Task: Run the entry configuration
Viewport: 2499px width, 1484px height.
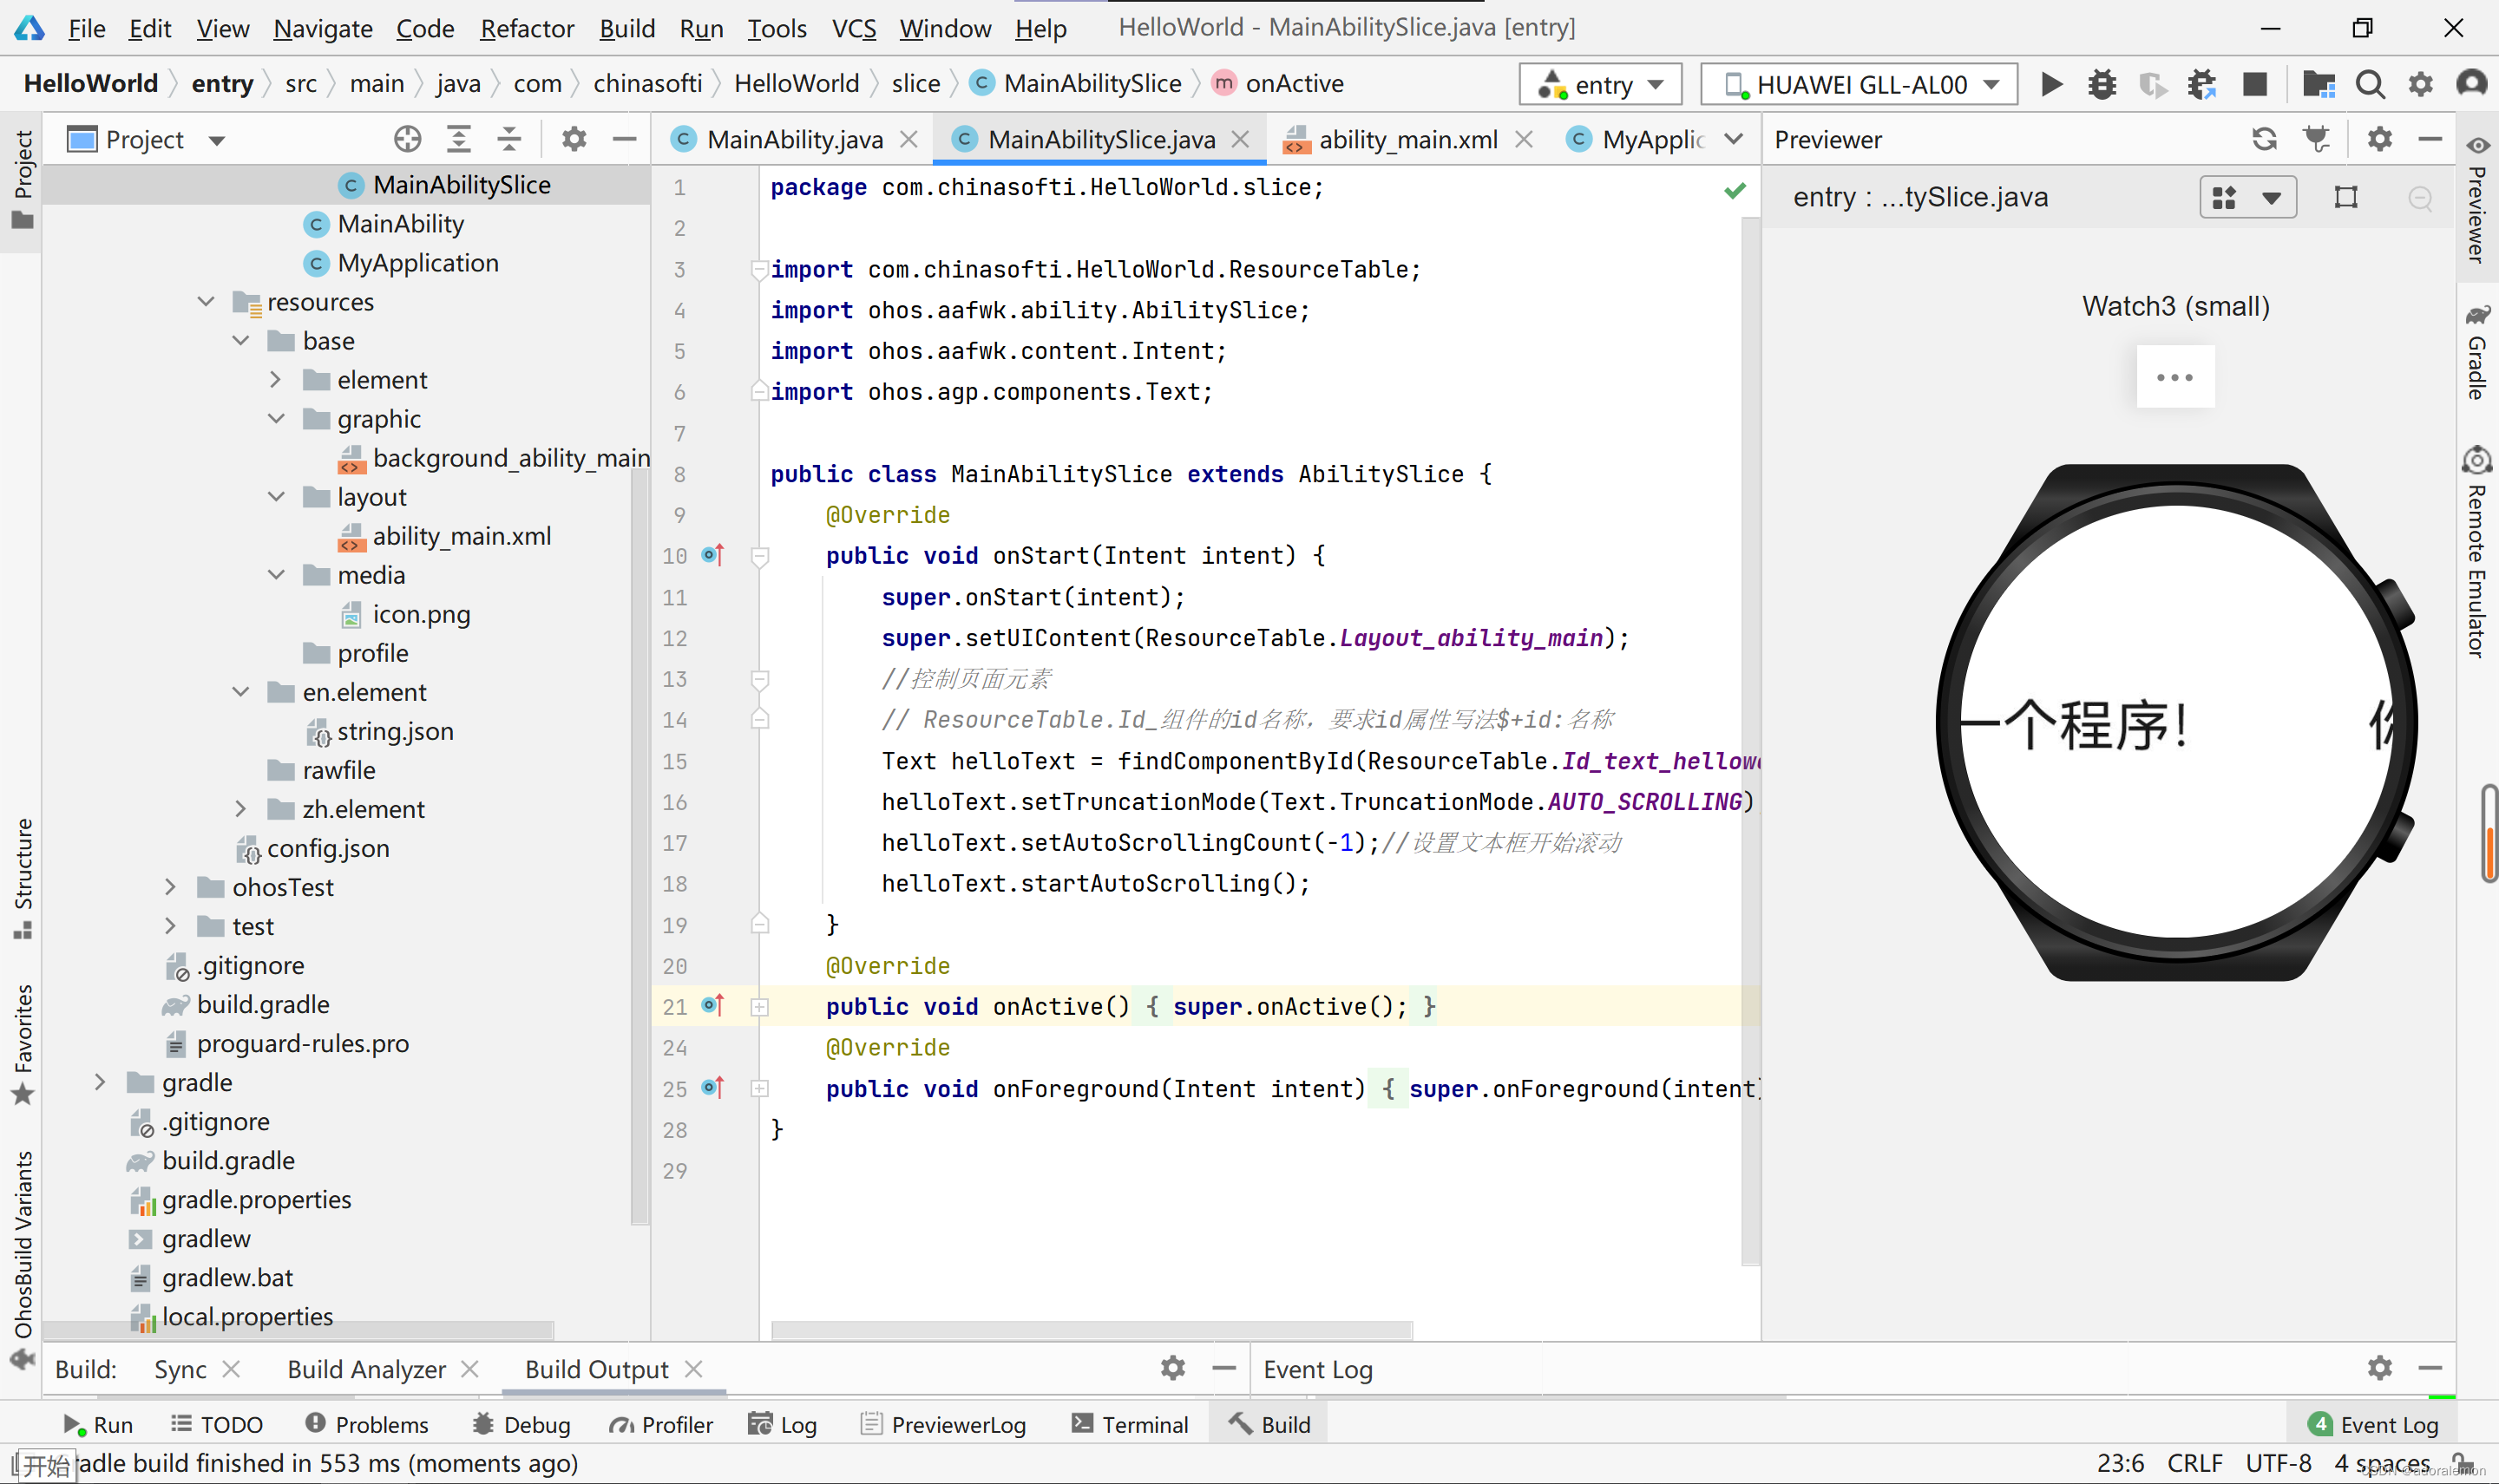Action: click(2050, 84)
